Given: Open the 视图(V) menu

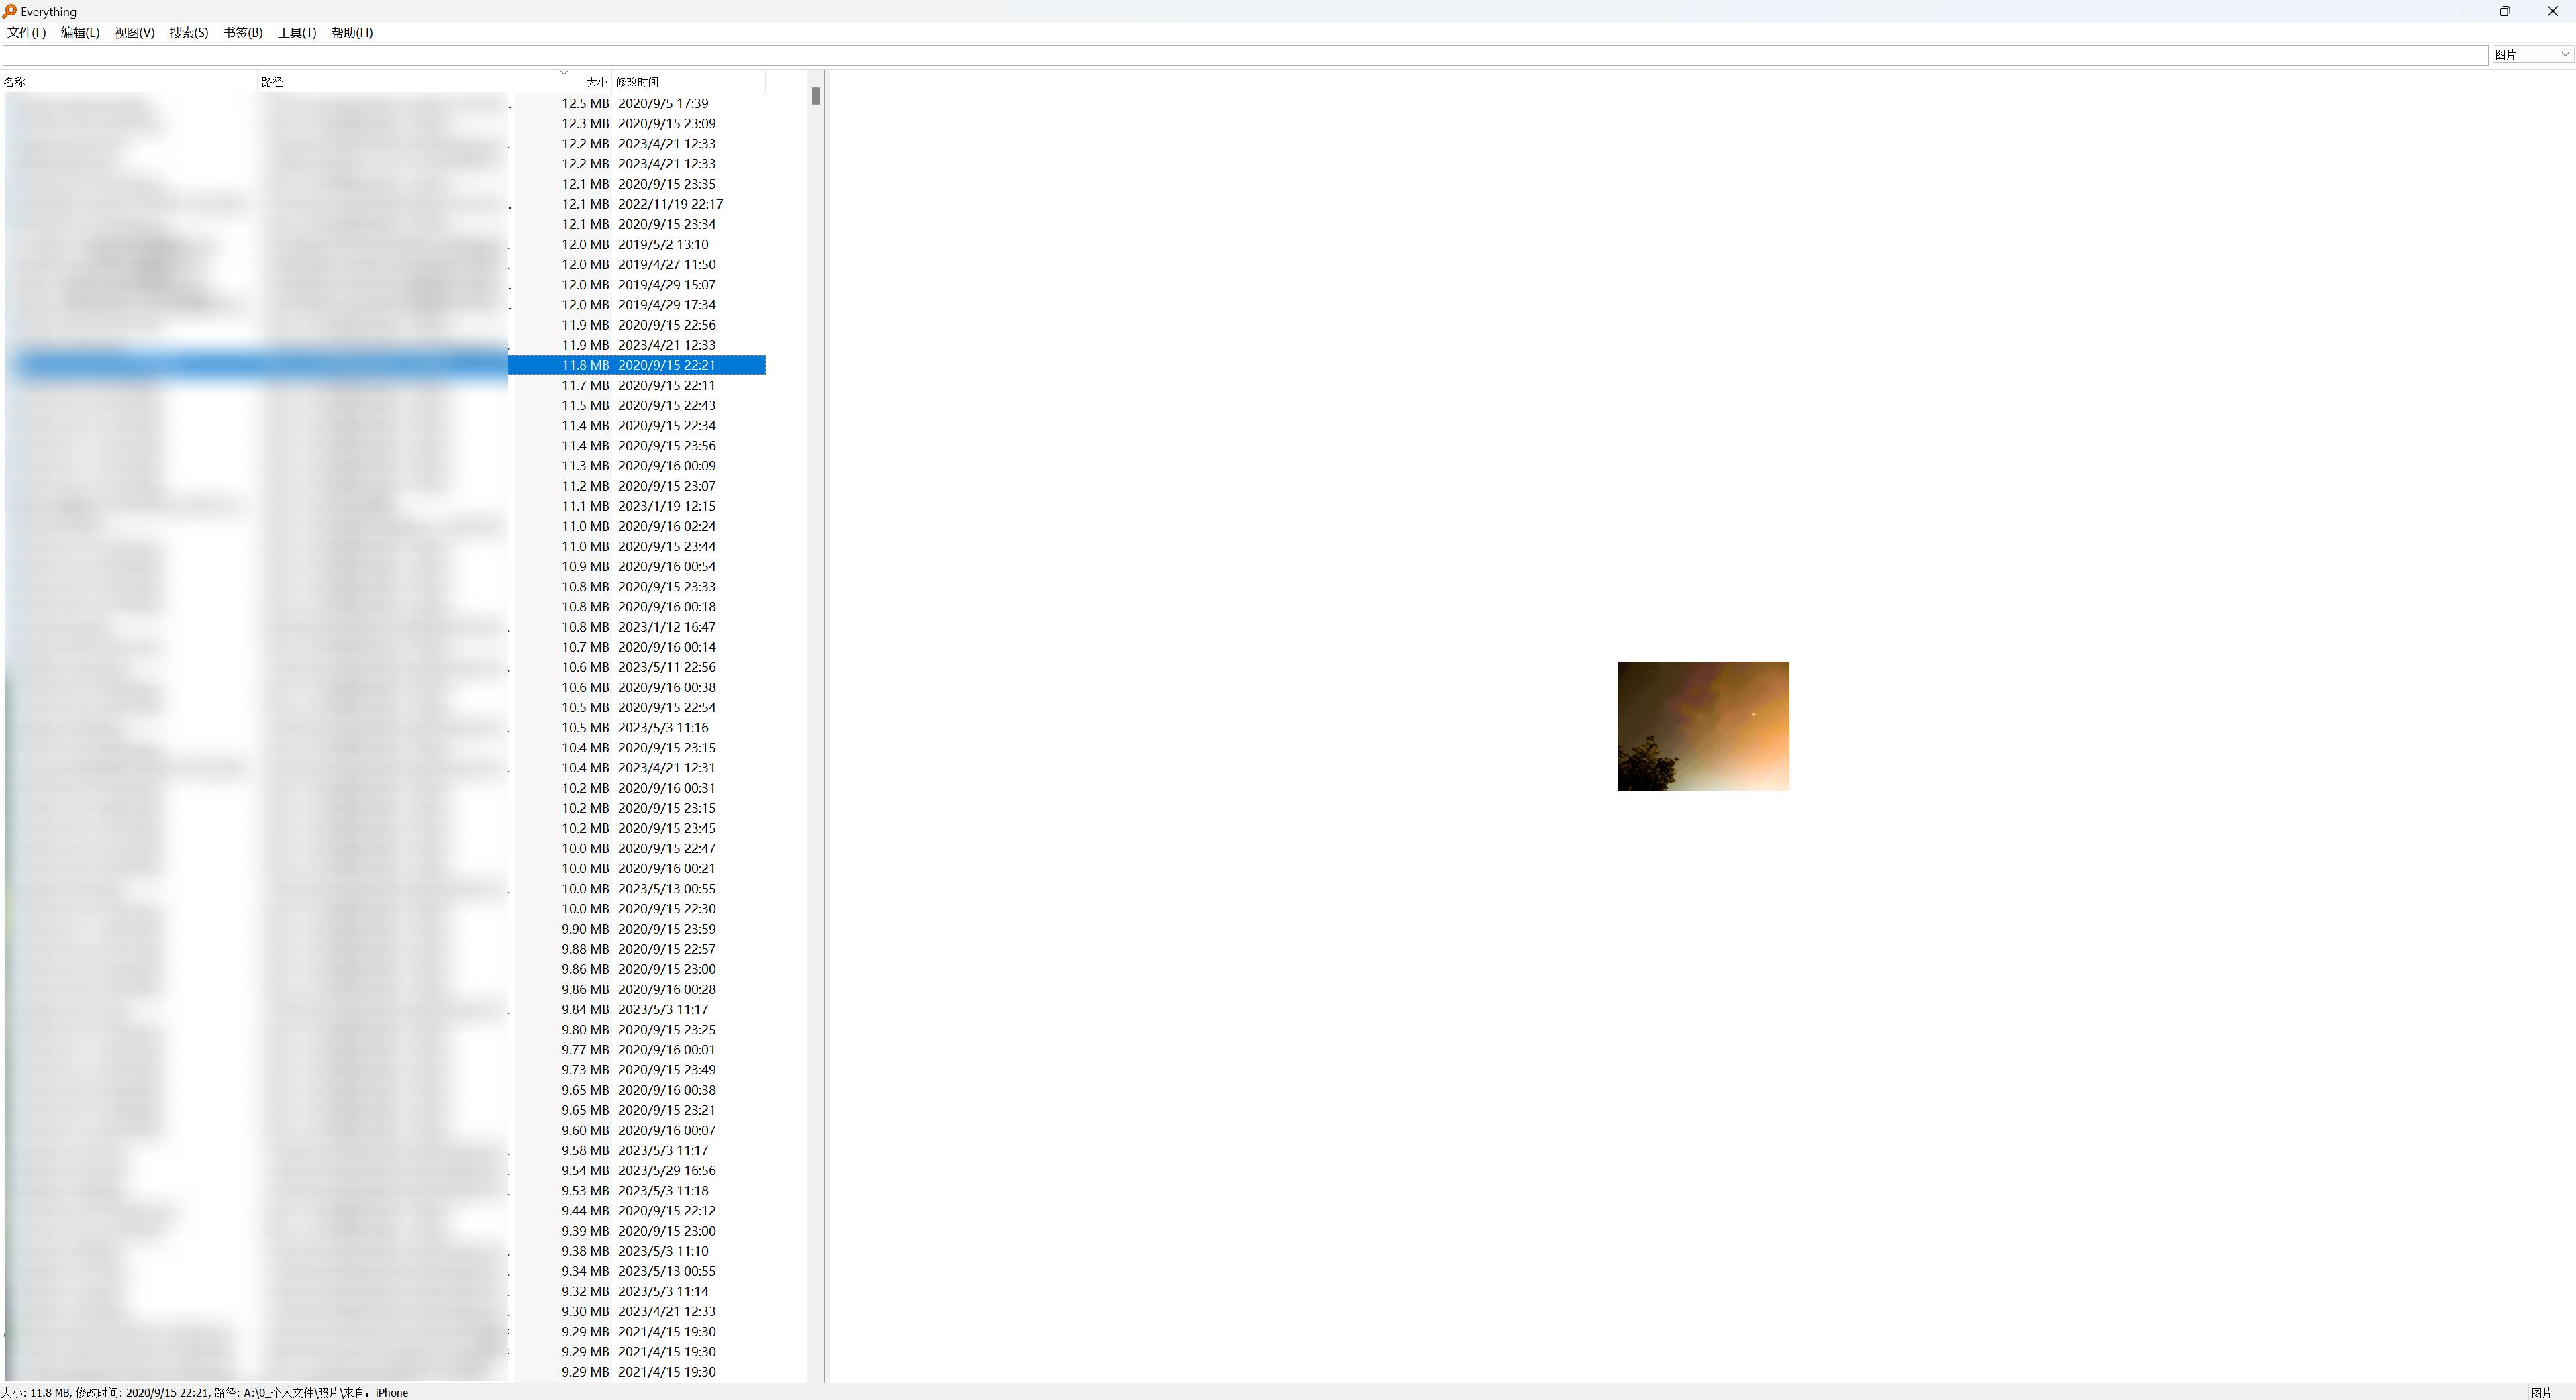Looking at the screenshot, I should 134,32.
